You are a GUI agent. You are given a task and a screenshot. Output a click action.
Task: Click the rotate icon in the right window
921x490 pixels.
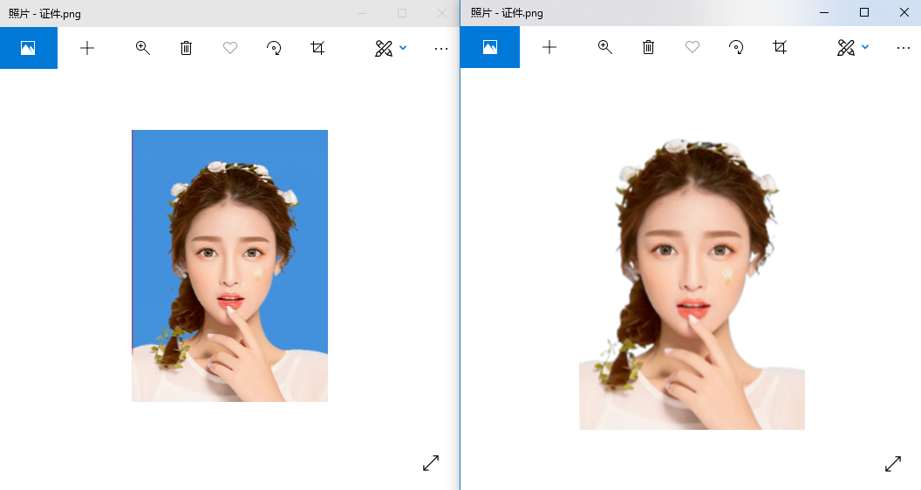[736, 48]
